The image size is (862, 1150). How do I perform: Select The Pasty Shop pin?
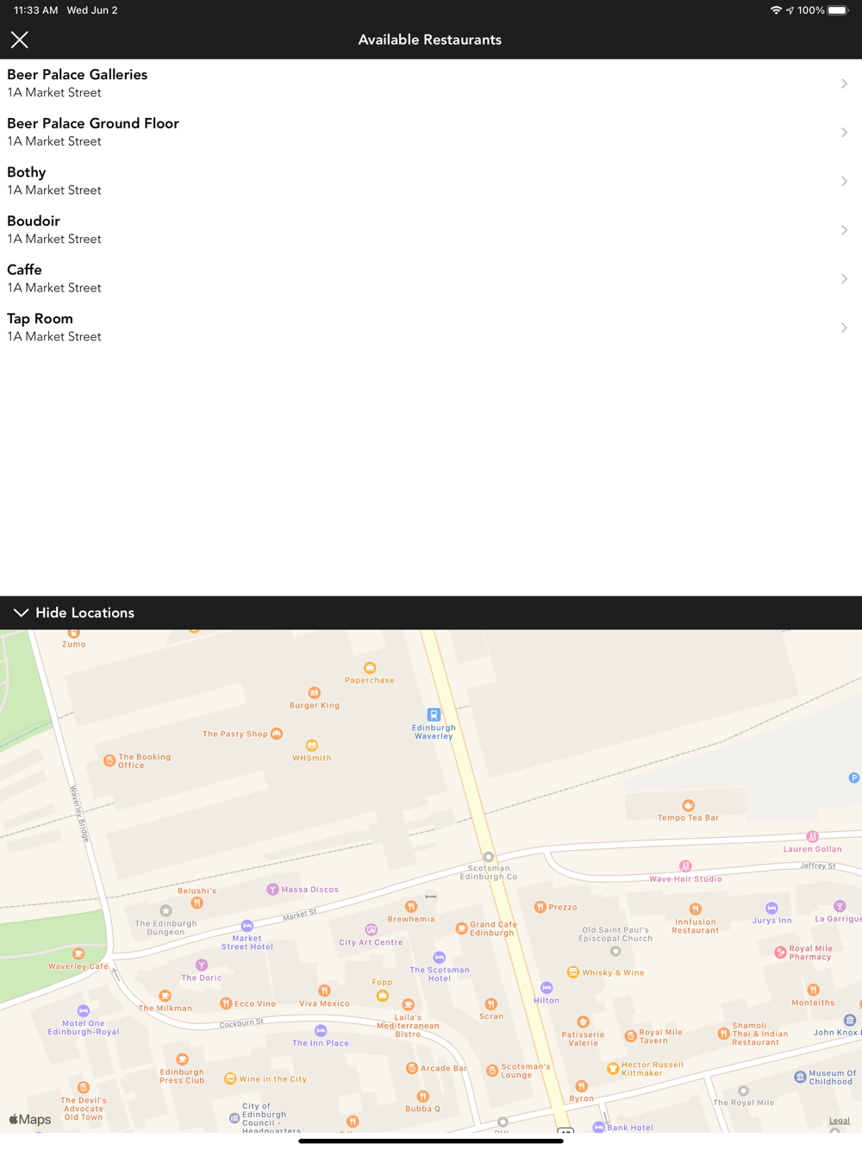tap(277, 734)
